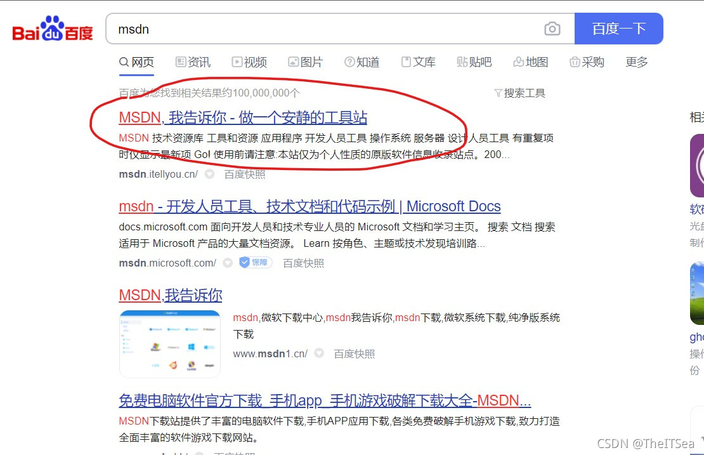Click the purple app thumbnail in sidebar

[x=697, y=166]
